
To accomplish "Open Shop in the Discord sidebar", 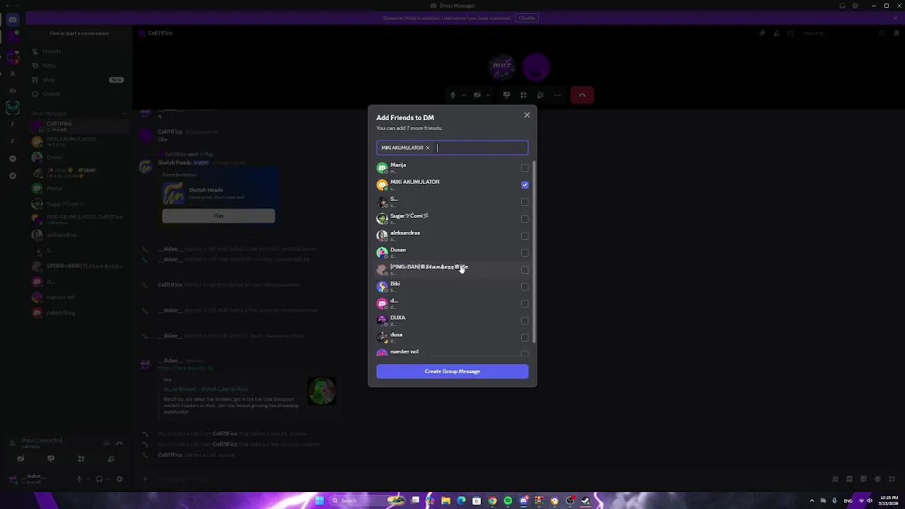I will (x=78, y=80).
